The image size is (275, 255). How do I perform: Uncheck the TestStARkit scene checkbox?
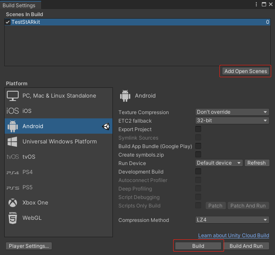pyautogui.click(x=8, y=22)
